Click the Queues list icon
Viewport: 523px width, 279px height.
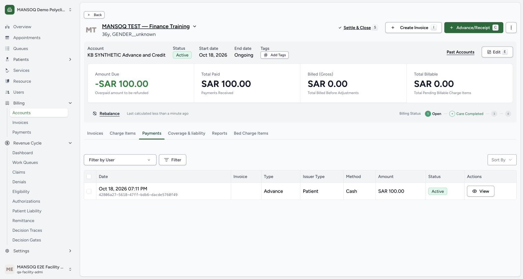tap(7, 48)
